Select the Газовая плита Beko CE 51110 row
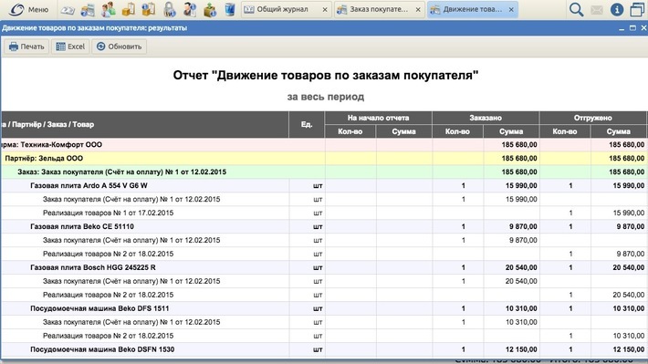 click(x=324, y=226)
